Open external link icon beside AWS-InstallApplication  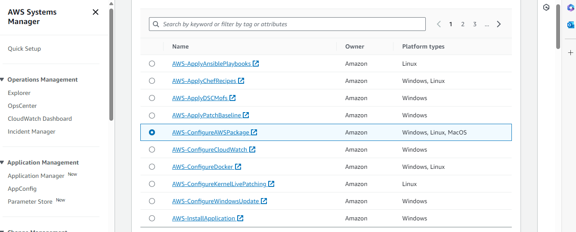[x=240, y=218]
